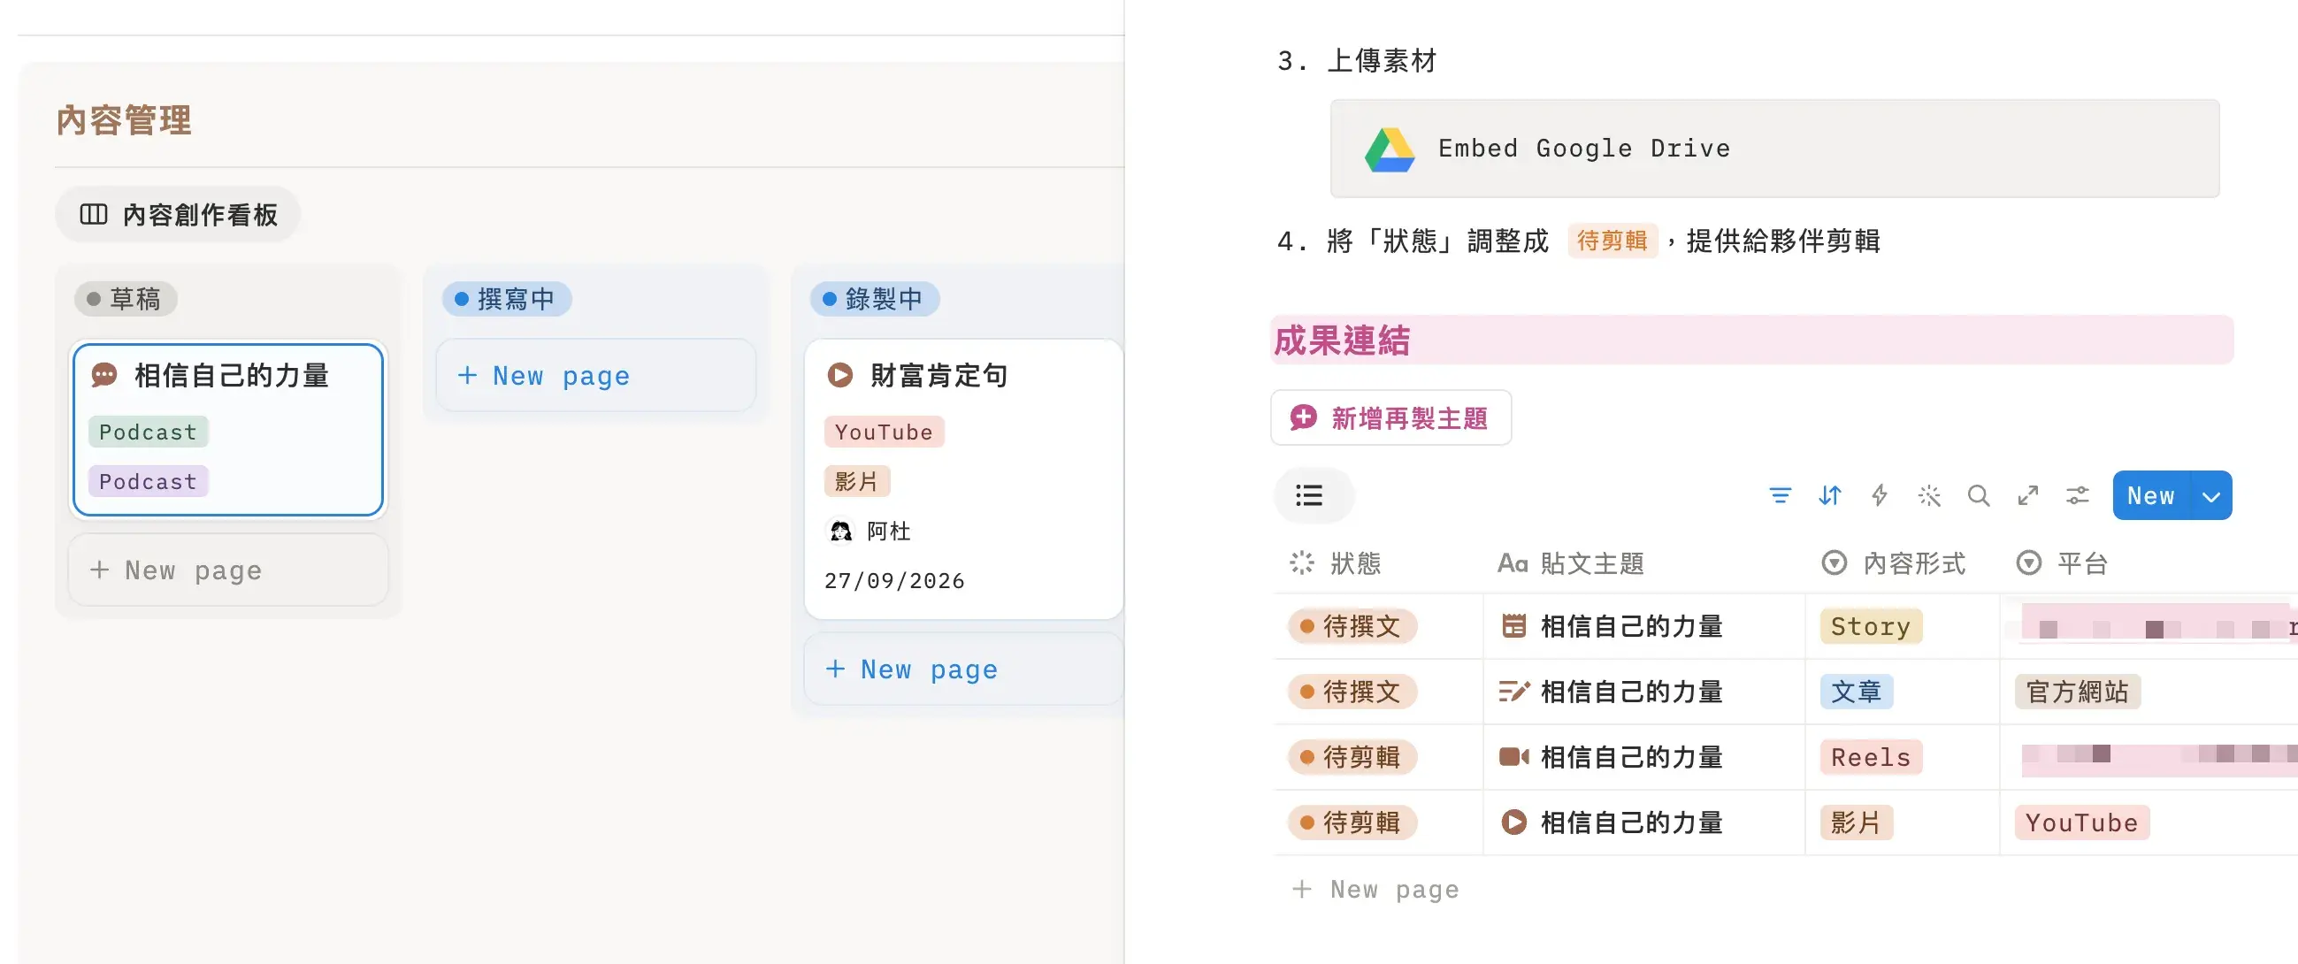
Task: Open the search icon in the database toolbar
Action: (x=1978, y=495)
